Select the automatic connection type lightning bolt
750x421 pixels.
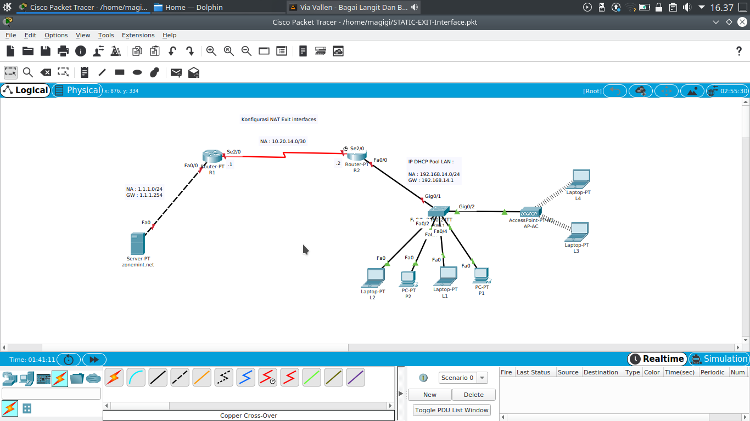[114, 377]
